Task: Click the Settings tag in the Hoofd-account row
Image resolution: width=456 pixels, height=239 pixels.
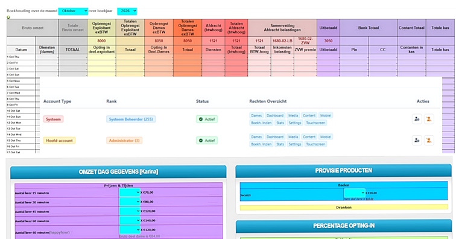Action: 295,144
